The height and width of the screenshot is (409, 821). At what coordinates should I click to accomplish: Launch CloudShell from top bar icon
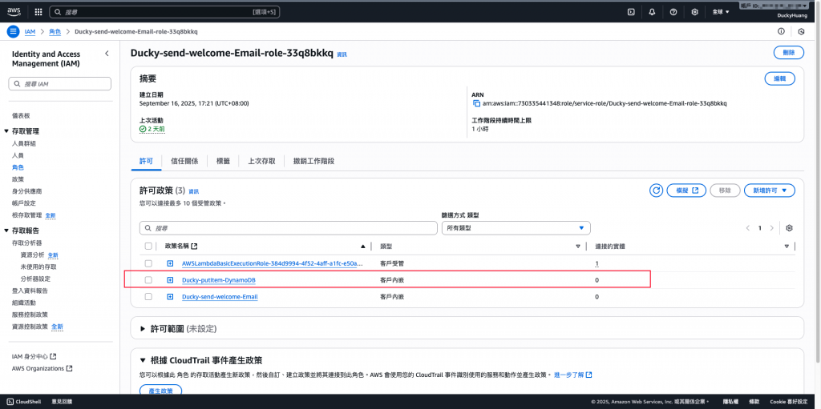click(632, 11)
